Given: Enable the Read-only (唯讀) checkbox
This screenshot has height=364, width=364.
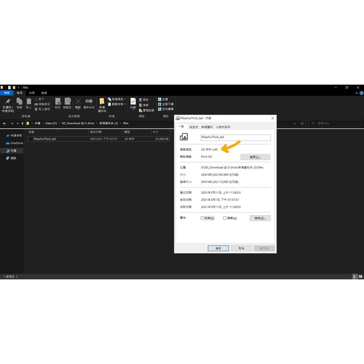Looking at the screenshot, I should coord(202,218).
